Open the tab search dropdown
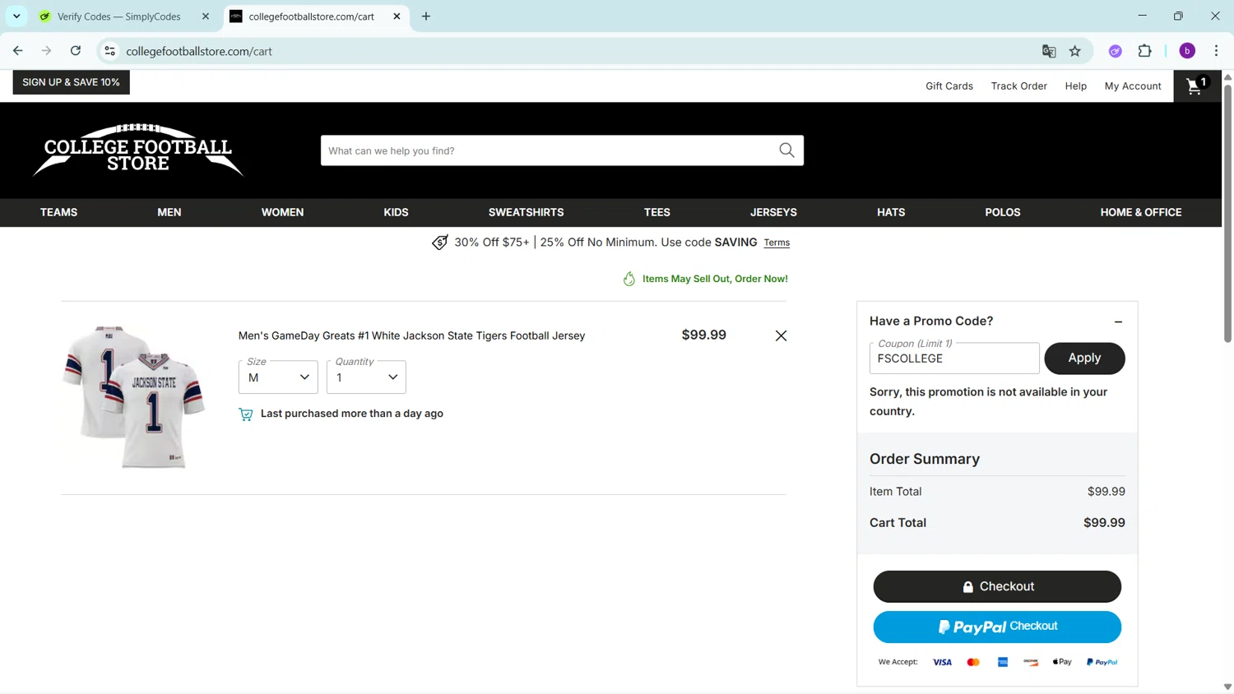 (16, 16)
